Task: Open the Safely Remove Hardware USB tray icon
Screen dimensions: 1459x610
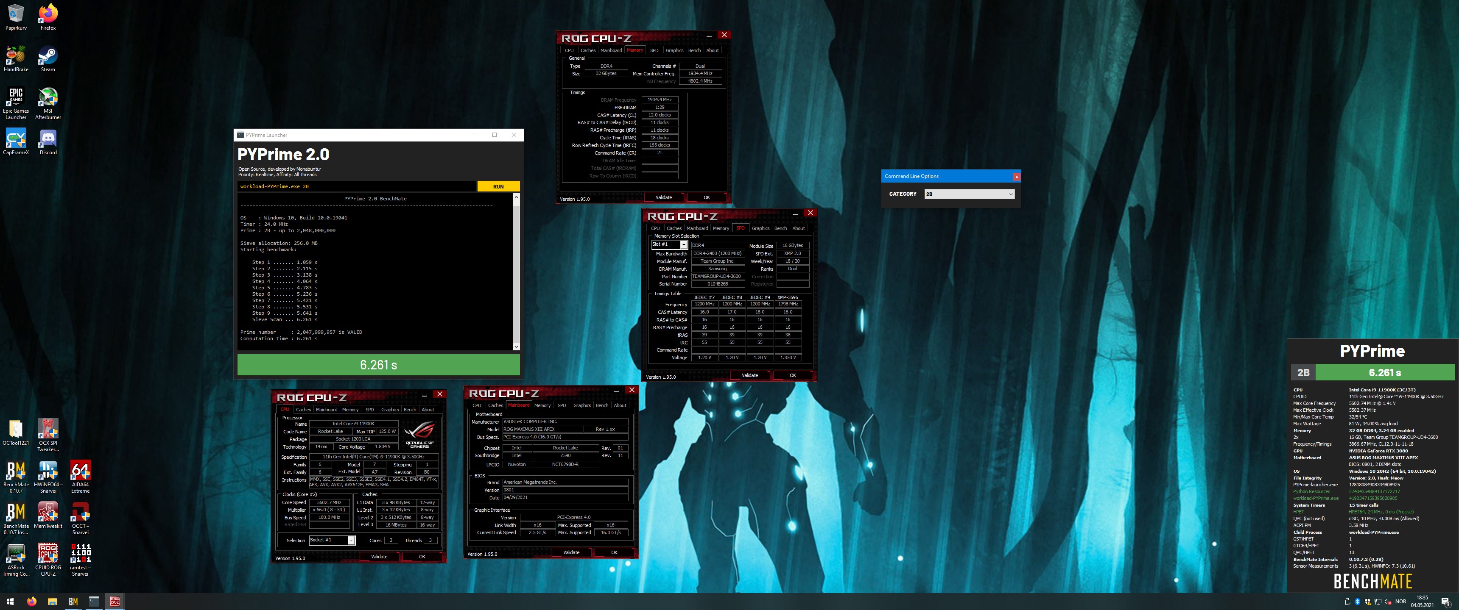Action: [x=1347, y=602]
